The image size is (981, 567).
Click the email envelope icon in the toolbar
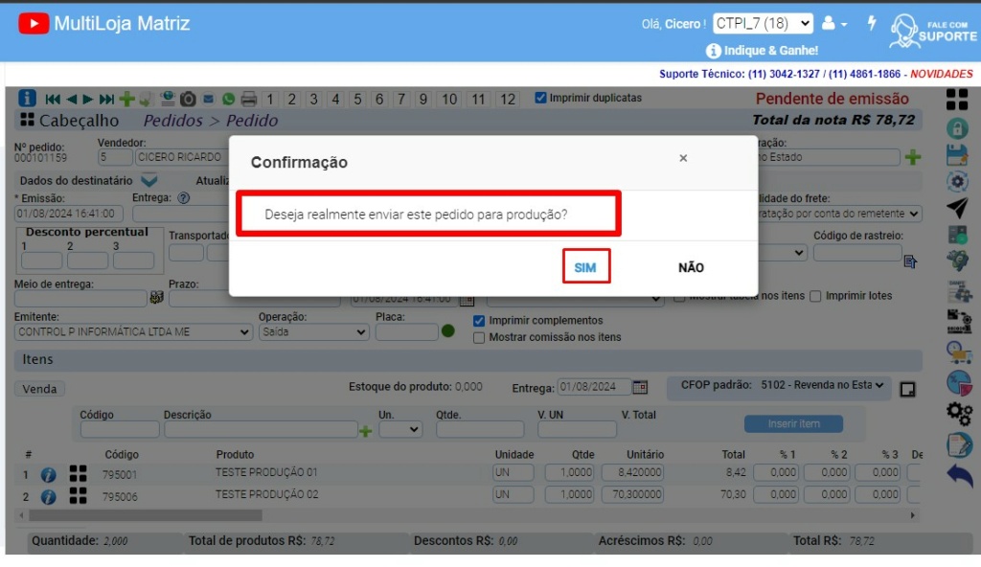point(209,98)
